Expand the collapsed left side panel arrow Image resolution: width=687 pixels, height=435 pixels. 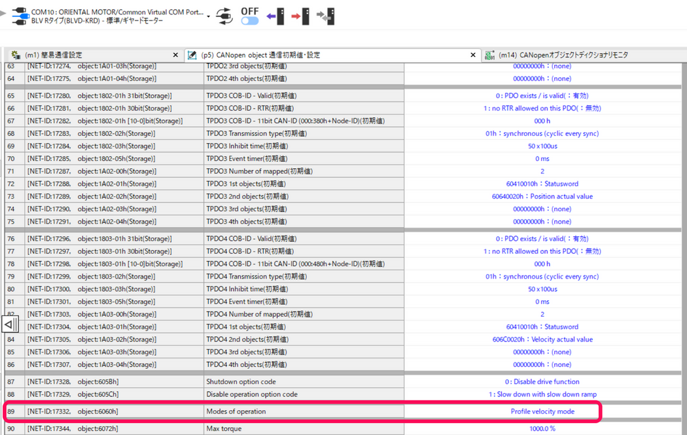10,324
